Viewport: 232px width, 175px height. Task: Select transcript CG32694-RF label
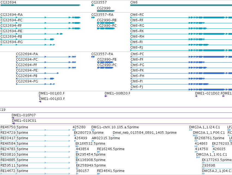tap(11, 26)
